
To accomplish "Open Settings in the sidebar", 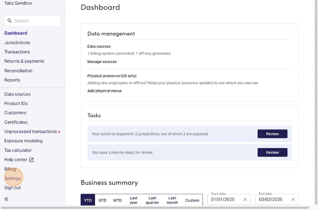I will [x=13, y=178].
